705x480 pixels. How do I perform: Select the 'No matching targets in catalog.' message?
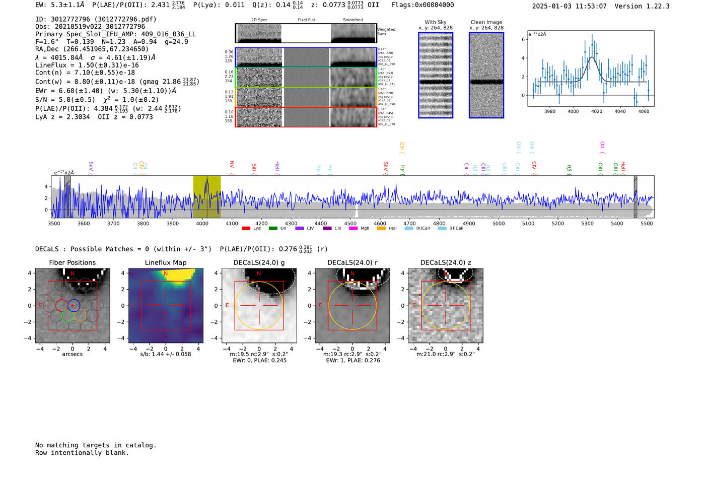[x=96, y=445]
